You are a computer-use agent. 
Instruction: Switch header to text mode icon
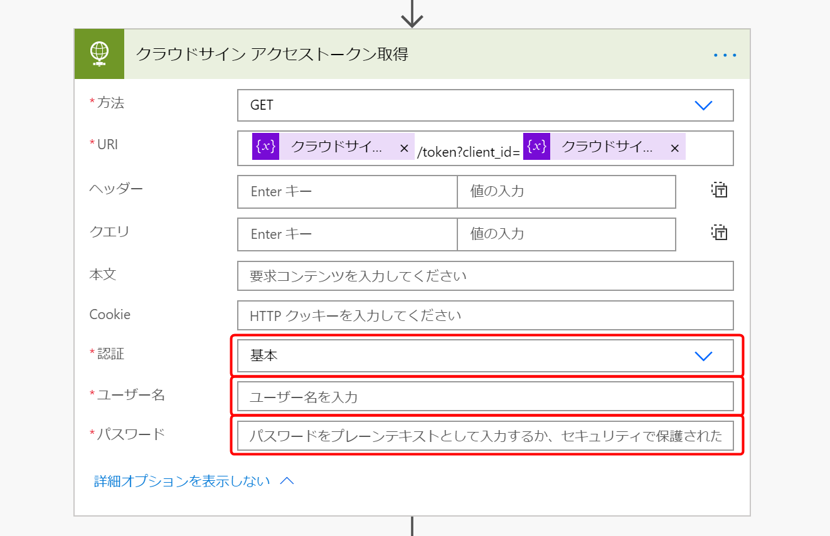[719, 191]
